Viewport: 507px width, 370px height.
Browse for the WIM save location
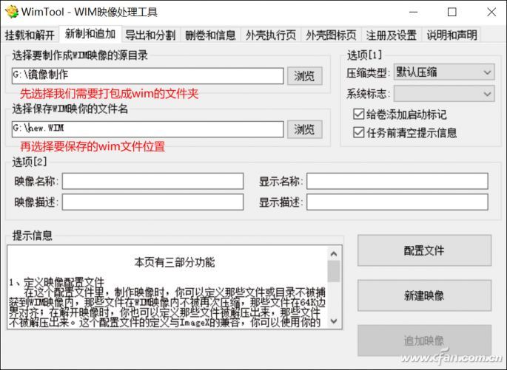point(305,129)
